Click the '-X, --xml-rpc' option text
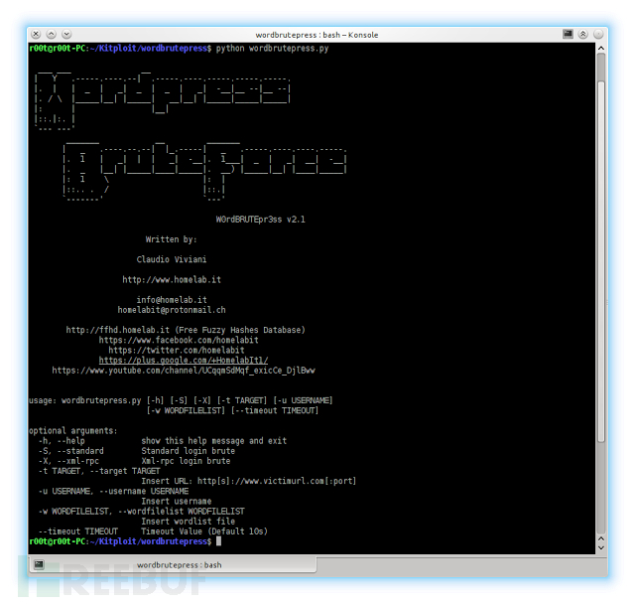 [x=68, y=461]
